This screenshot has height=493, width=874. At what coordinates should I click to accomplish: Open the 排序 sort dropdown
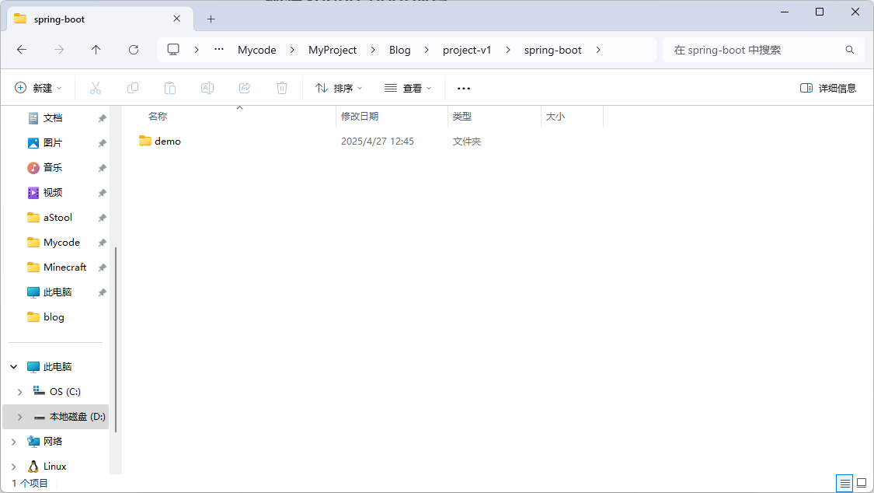pyautogui.click(x=339, y=88)
